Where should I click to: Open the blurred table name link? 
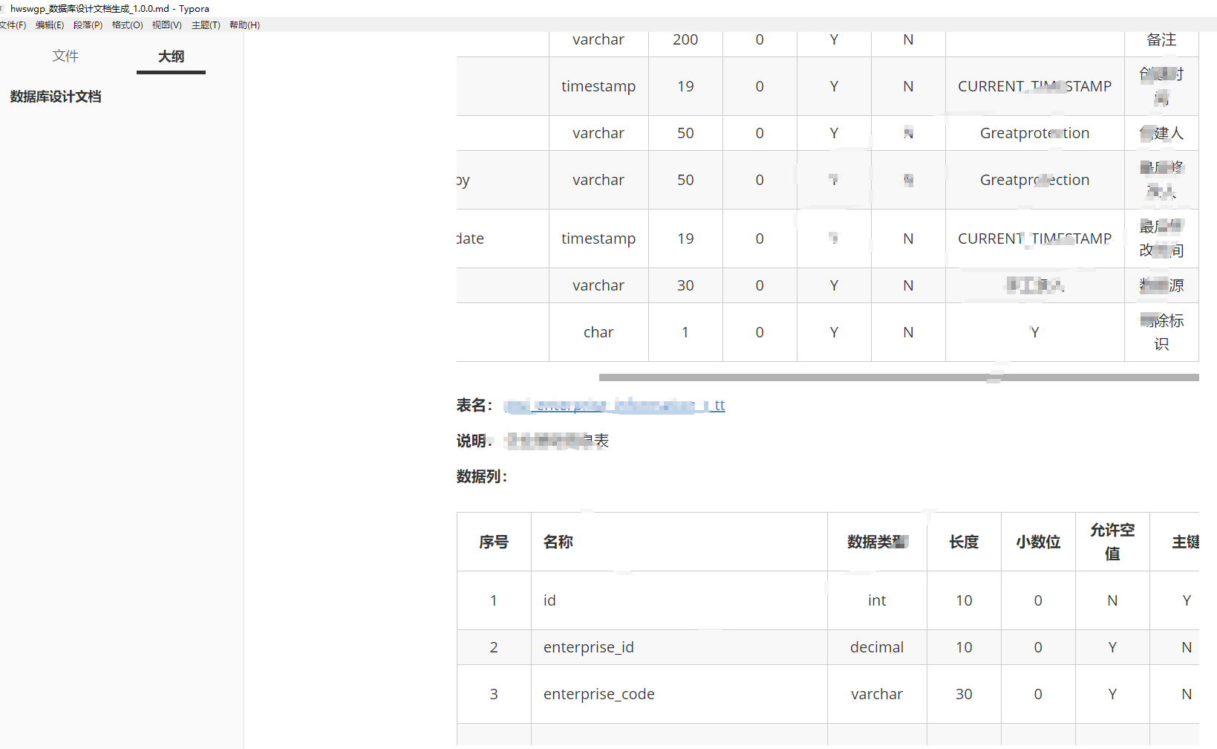coord(614,405)
